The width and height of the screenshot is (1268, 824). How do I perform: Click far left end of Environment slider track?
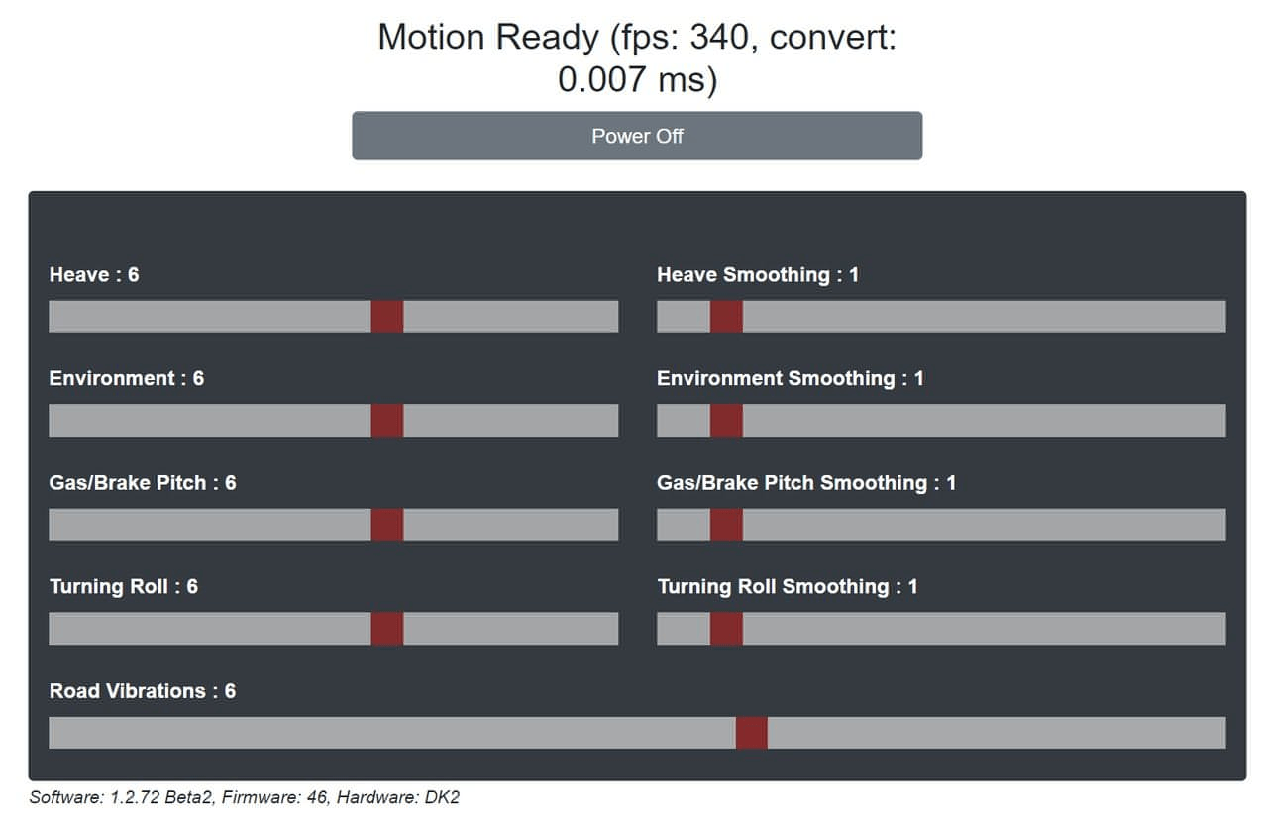point(54,421)
